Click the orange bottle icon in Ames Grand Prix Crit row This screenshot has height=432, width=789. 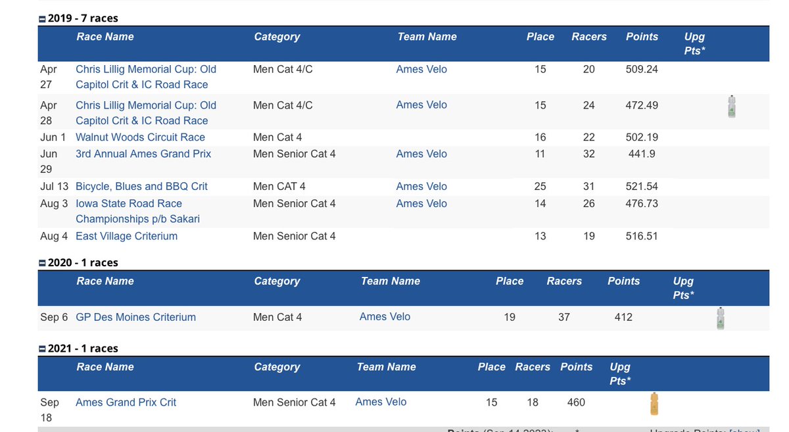pyautogui.click(x=654, y=404)
